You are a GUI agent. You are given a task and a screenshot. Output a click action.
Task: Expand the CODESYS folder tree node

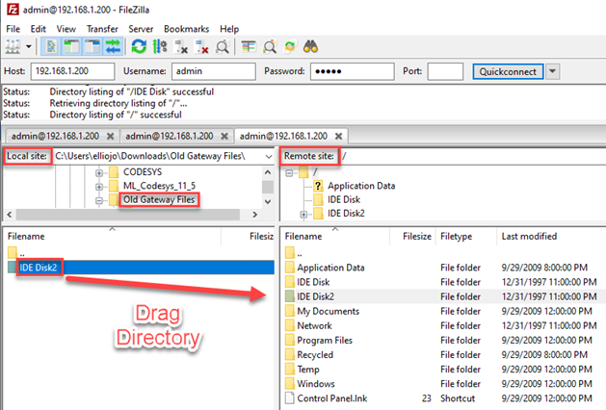(99, 171)
